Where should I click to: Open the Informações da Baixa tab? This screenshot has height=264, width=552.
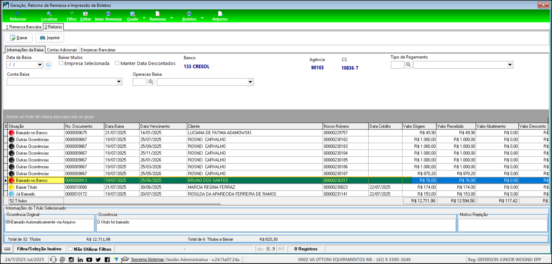click(x=25, y=50)
